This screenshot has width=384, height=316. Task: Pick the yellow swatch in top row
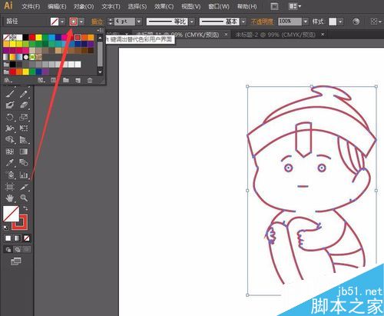38,38
